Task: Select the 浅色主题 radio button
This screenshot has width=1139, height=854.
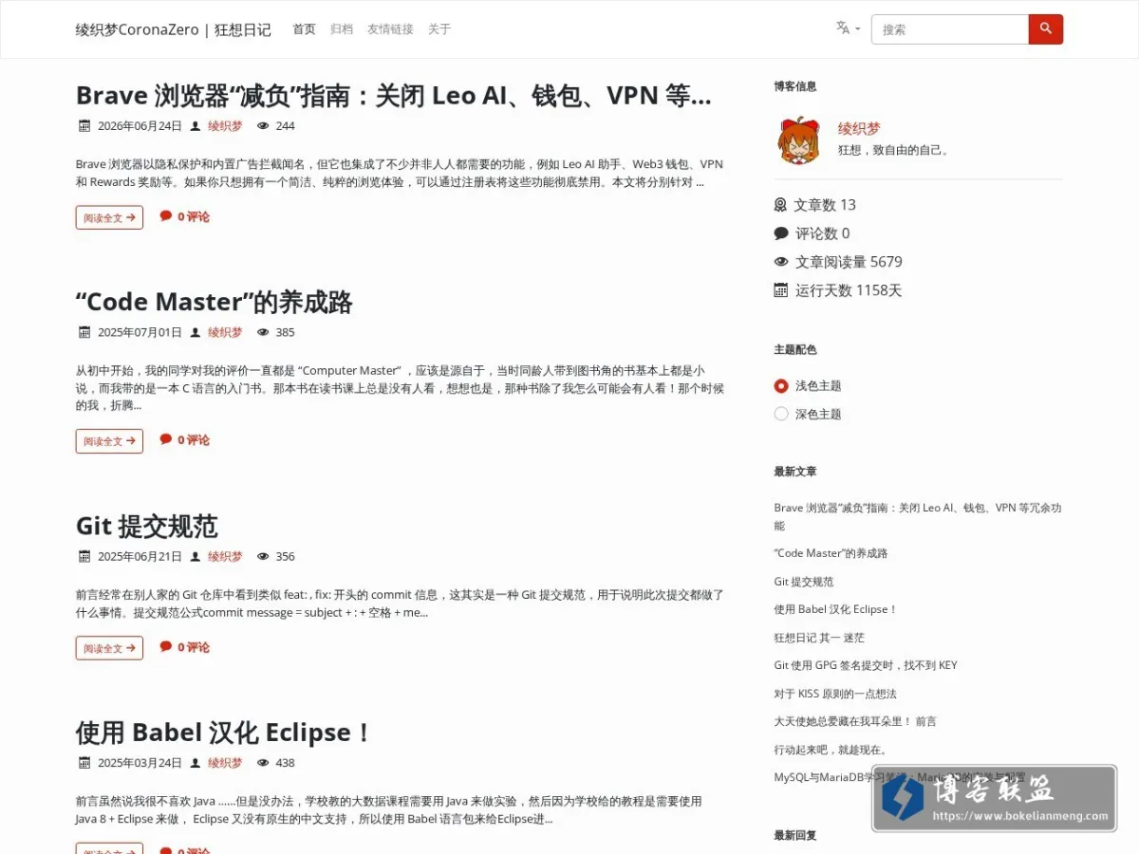Action: click(781, 386)
